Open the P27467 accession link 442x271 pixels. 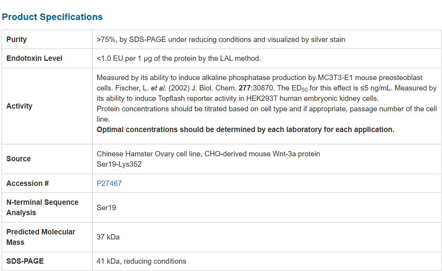coord(109,183)
